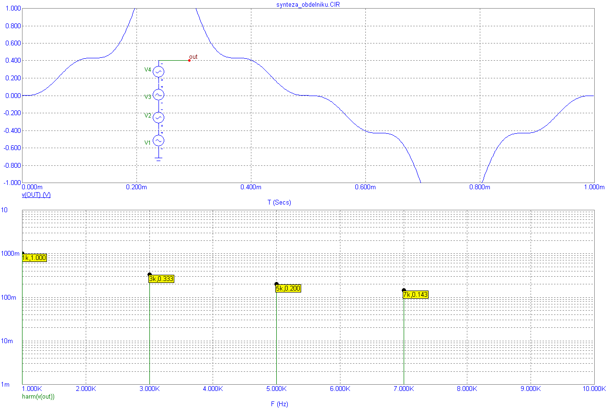Click the -1.000 voltage axis label
611x411 pixels.
point(11,183)
